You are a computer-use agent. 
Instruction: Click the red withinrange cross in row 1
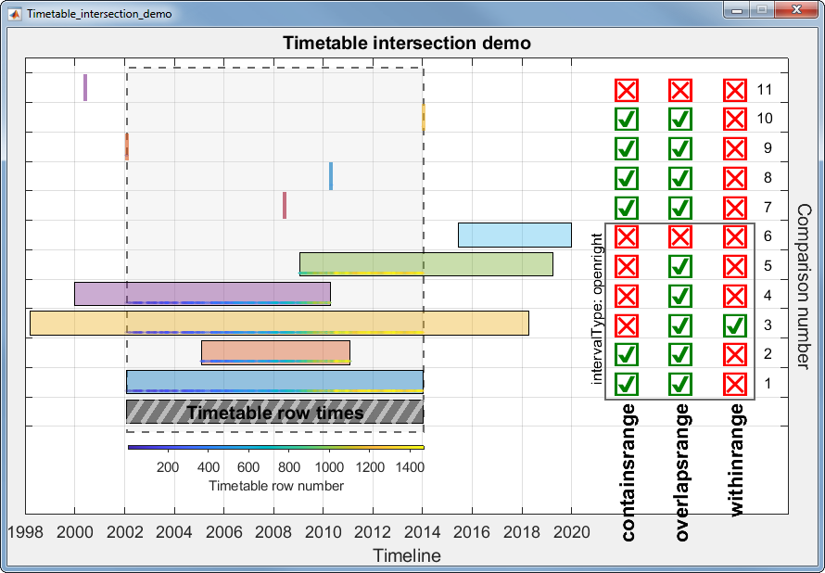click(734, 384)
